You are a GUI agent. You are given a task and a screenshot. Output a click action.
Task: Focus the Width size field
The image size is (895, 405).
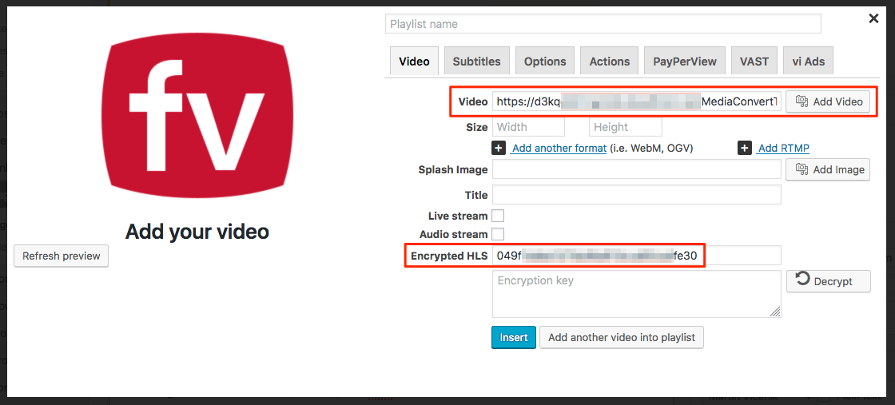click(528, 127)
